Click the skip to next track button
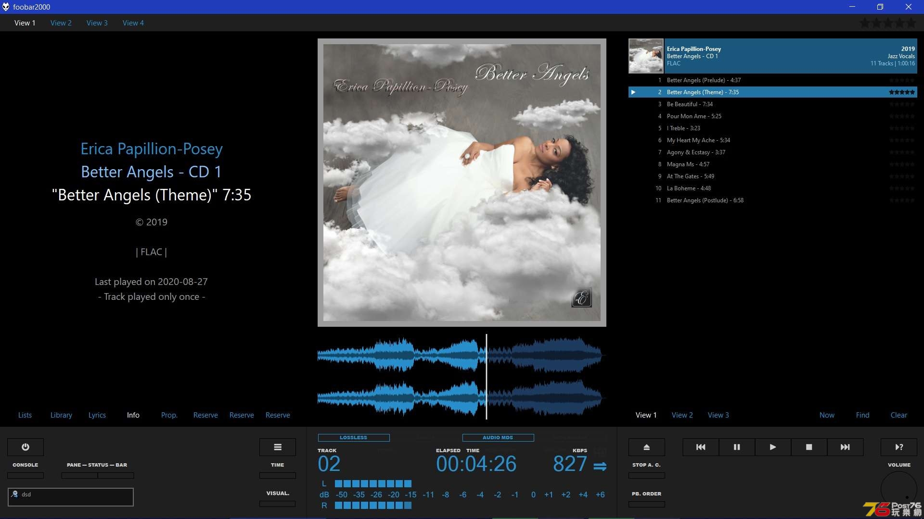The height and width of the screenshot is (519, 924). point(845,447)
